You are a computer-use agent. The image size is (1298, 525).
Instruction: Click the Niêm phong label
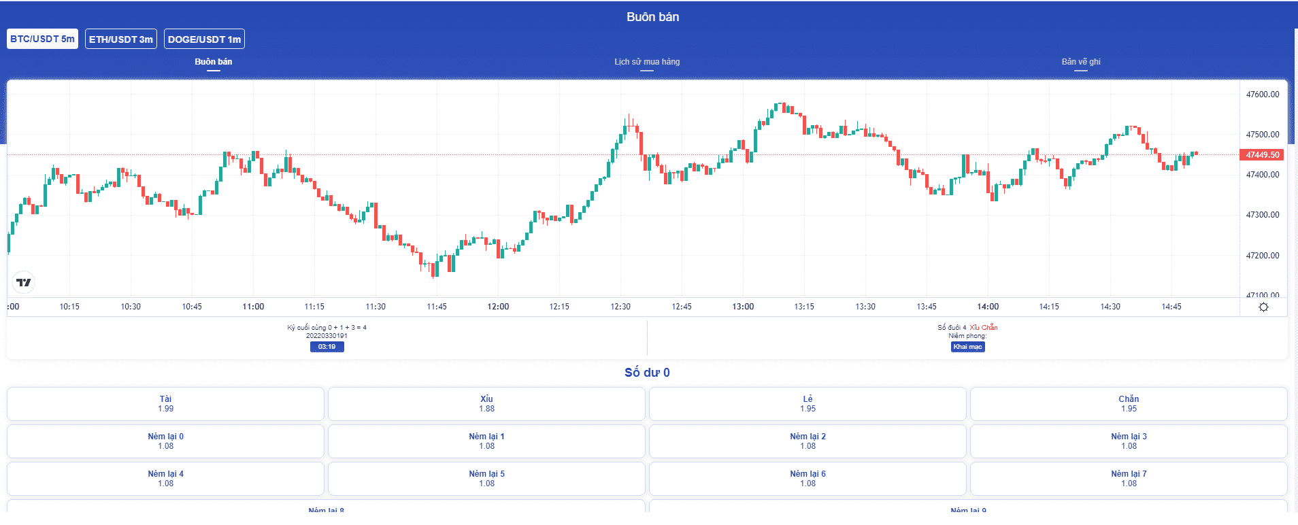[967, 336]
